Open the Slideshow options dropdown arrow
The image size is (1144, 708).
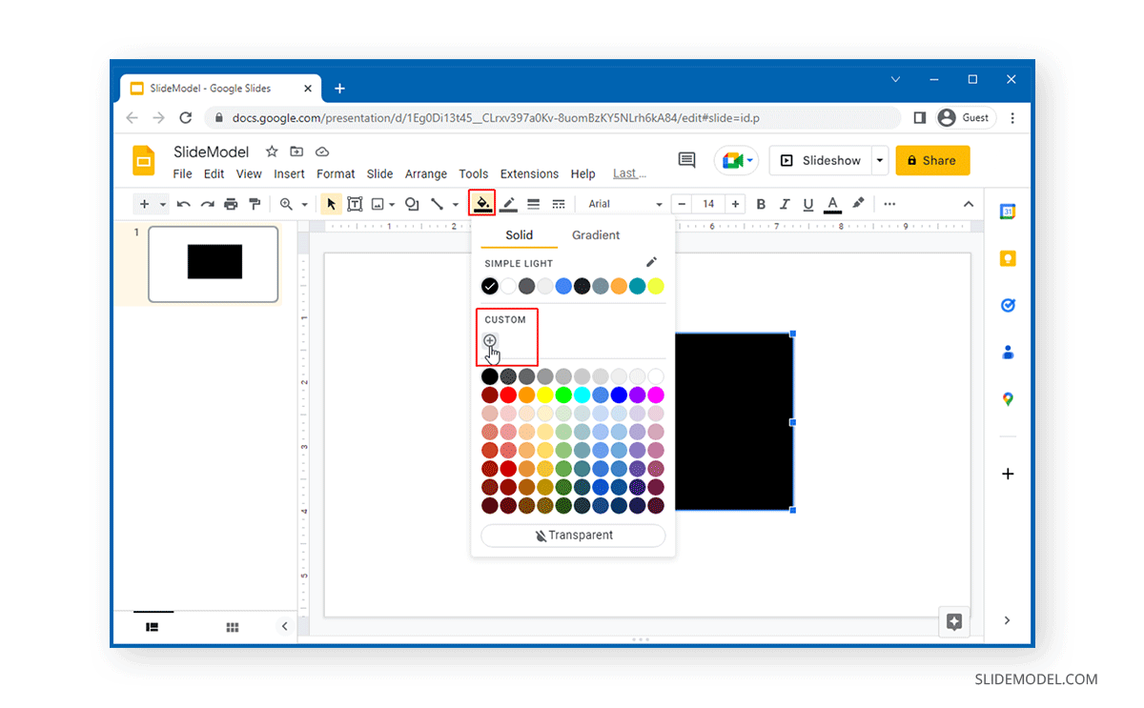point(878,160)
